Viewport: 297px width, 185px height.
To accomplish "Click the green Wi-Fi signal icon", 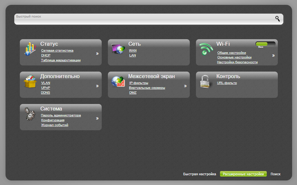I will tap(206, 49).
